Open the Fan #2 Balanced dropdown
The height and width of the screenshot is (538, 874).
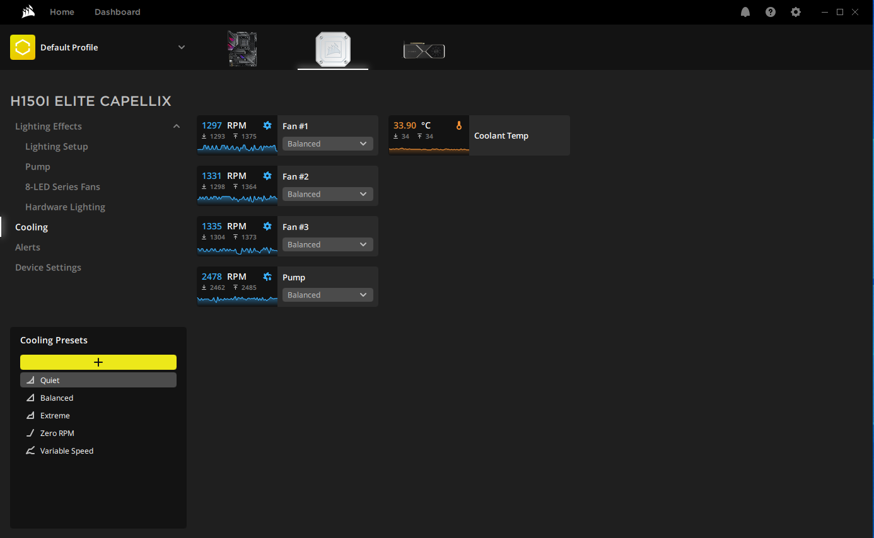[328, 194]
